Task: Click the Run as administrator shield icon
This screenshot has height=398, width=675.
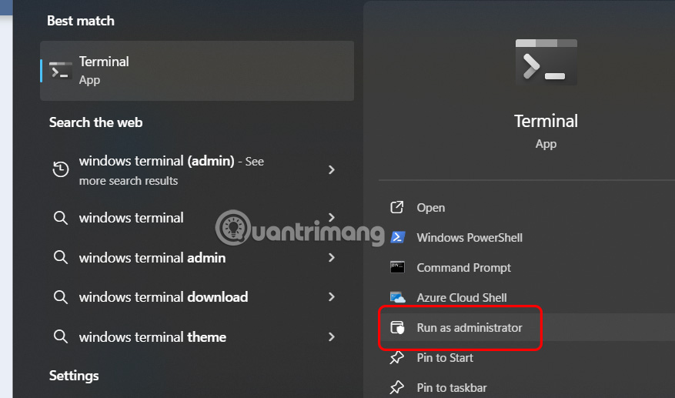Action: 397,327
